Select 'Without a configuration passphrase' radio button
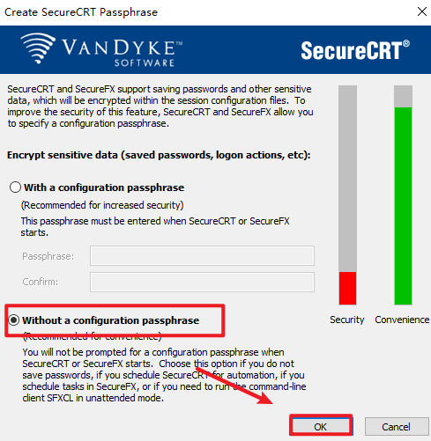431x441 pixels. tap(14, 320)
